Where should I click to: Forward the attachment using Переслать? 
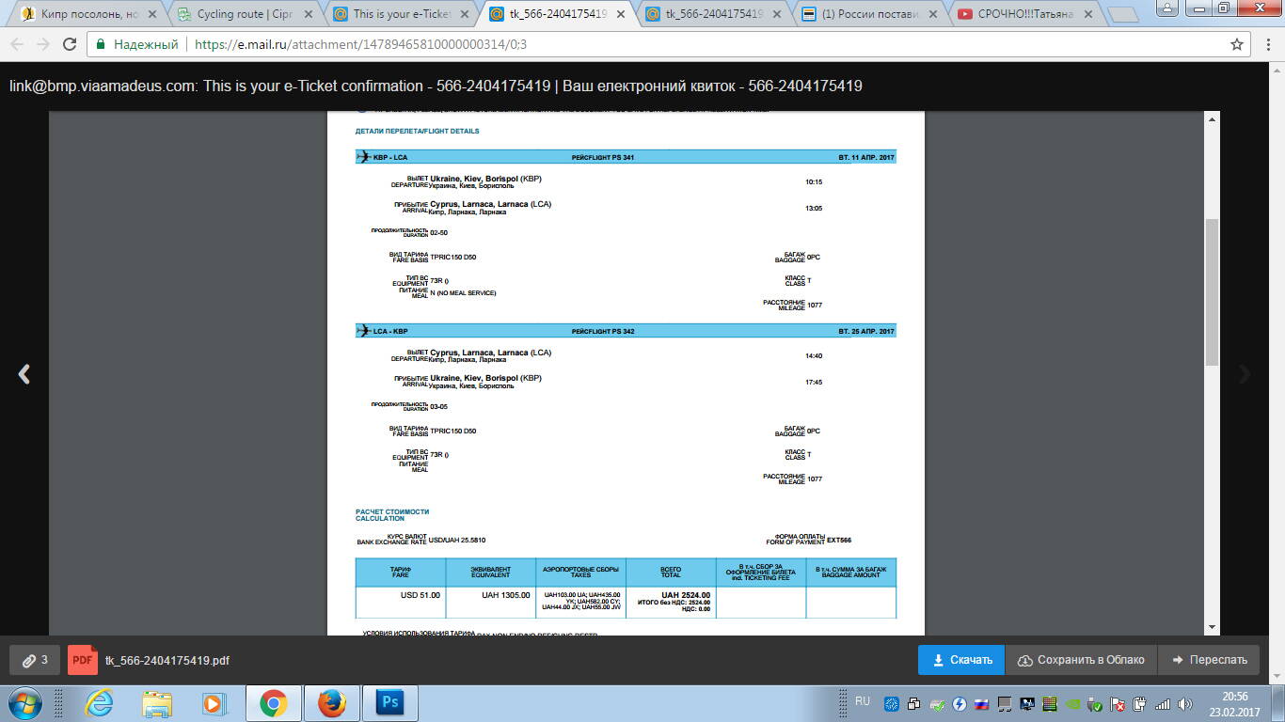click(1209, 660)
